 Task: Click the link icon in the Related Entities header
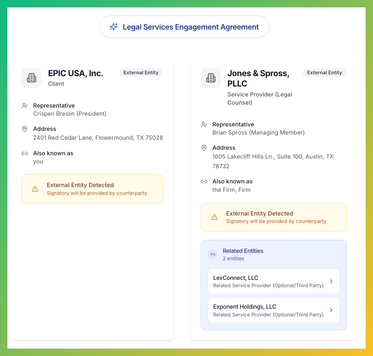(213, 254)
